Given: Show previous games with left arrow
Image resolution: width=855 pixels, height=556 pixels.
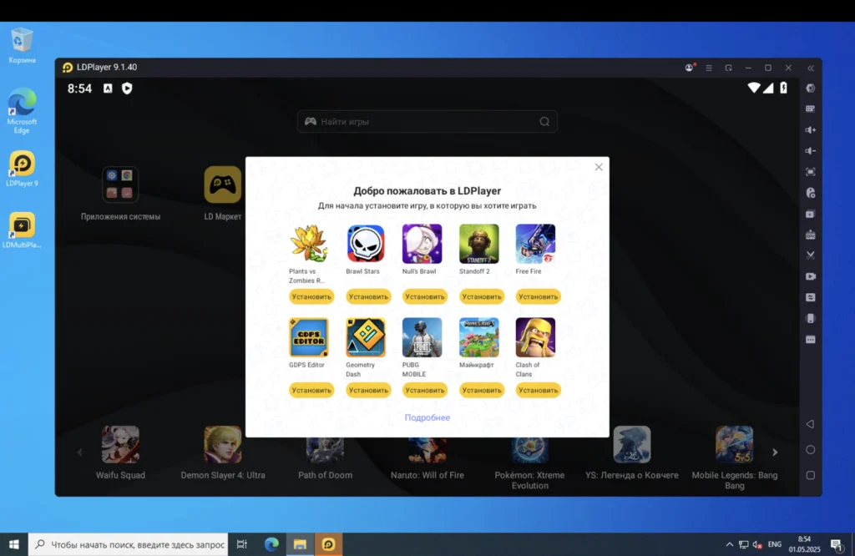Looking at the screenshot, I should click(x=79, y=452).
